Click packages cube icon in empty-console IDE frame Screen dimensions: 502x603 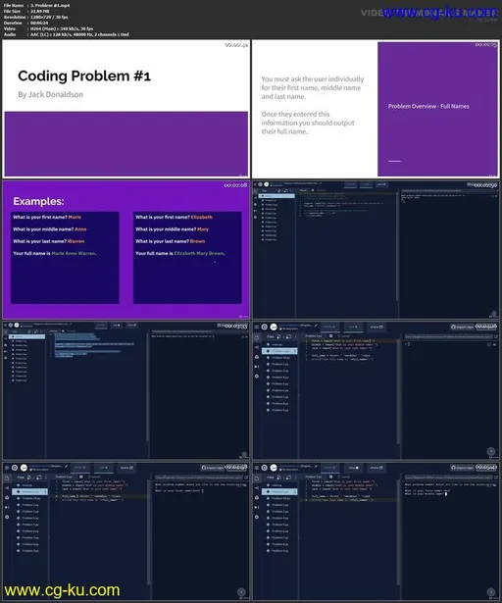(257, 357)
